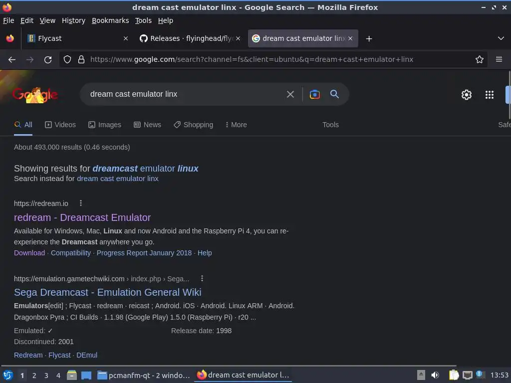Open the Redream wiki sublink
511x383 pixels.
28,355
